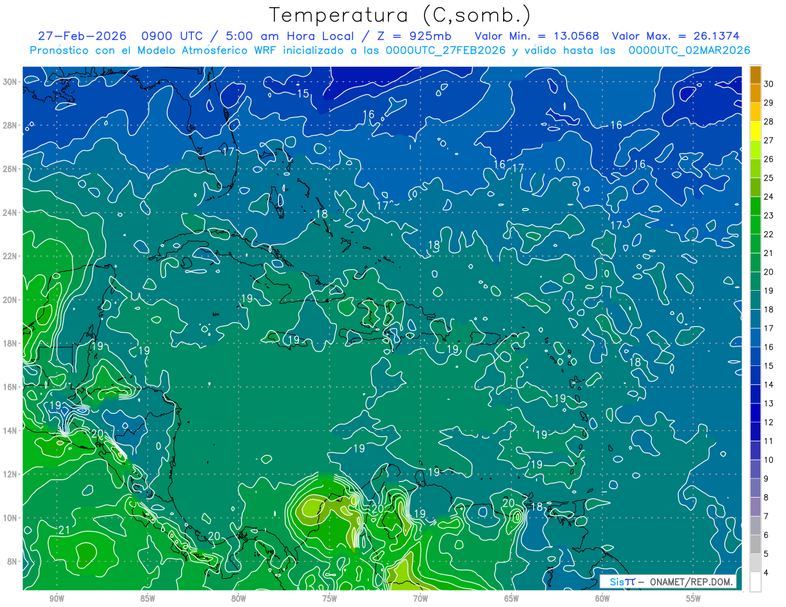Click the "65W" longitude label
The image size is (786, 607).
tap(512, 598)
